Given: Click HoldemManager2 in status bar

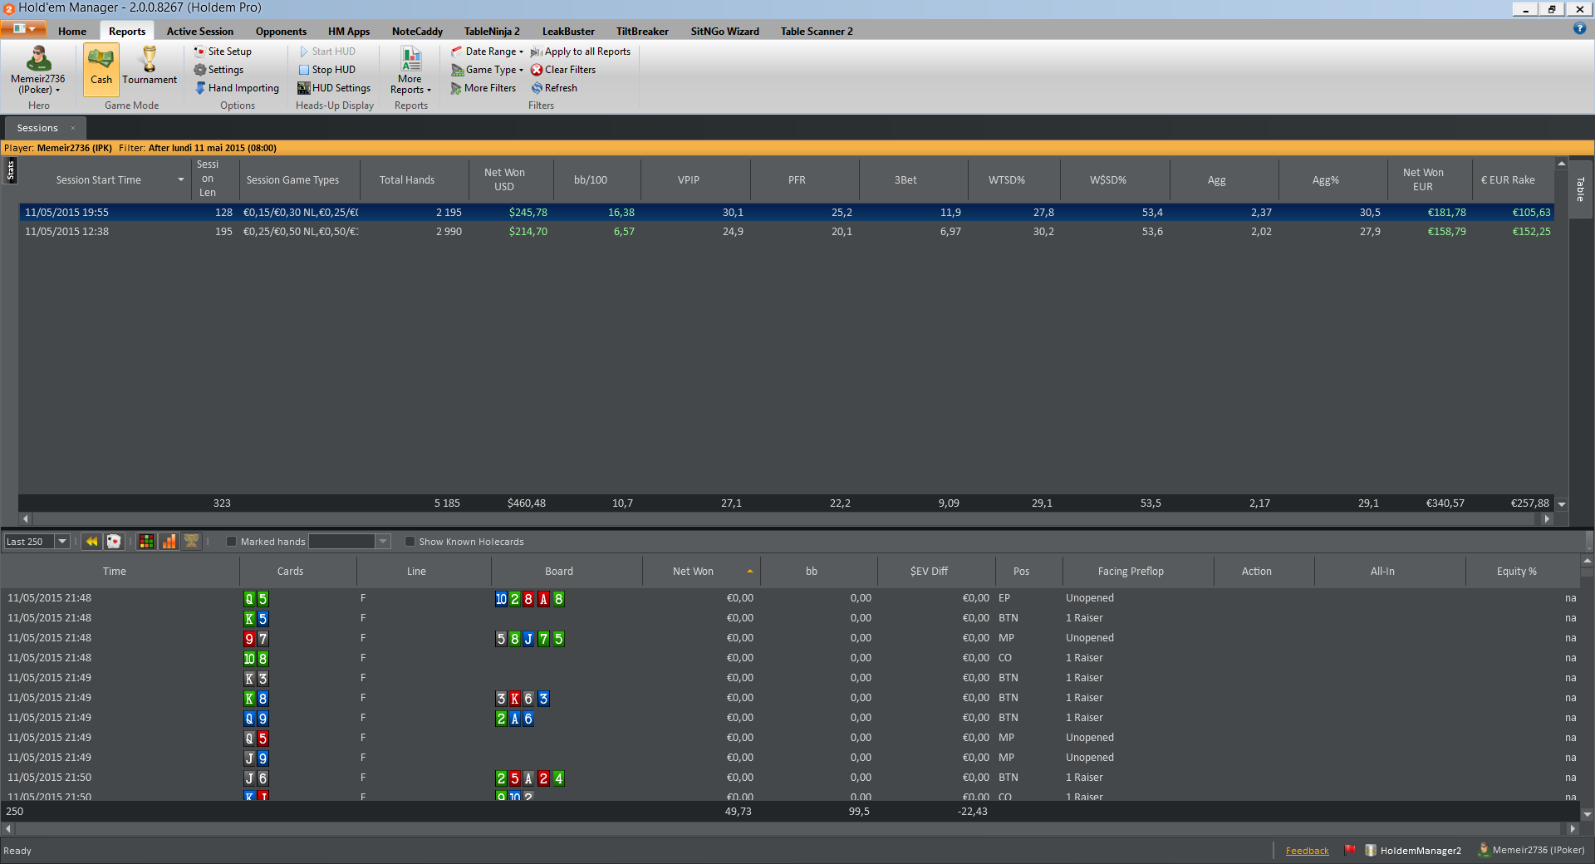Looking at the screenshot, I should pos(1414,851).
